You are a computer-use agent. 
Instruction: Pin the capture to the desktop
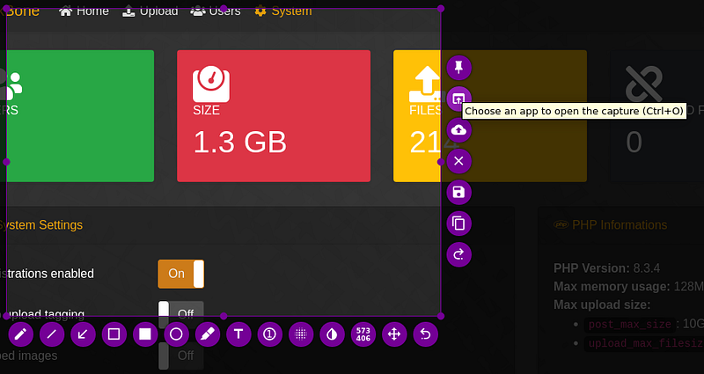(458, 67)
